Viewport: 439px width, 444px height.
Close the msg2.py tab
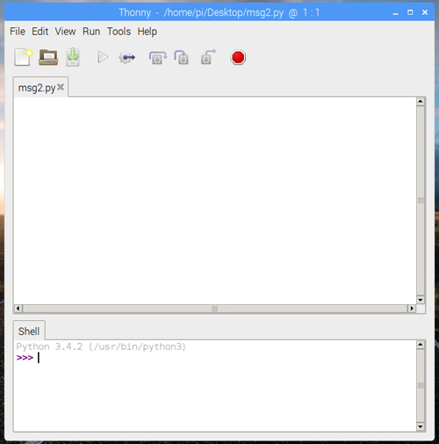(x=61, y=87)
